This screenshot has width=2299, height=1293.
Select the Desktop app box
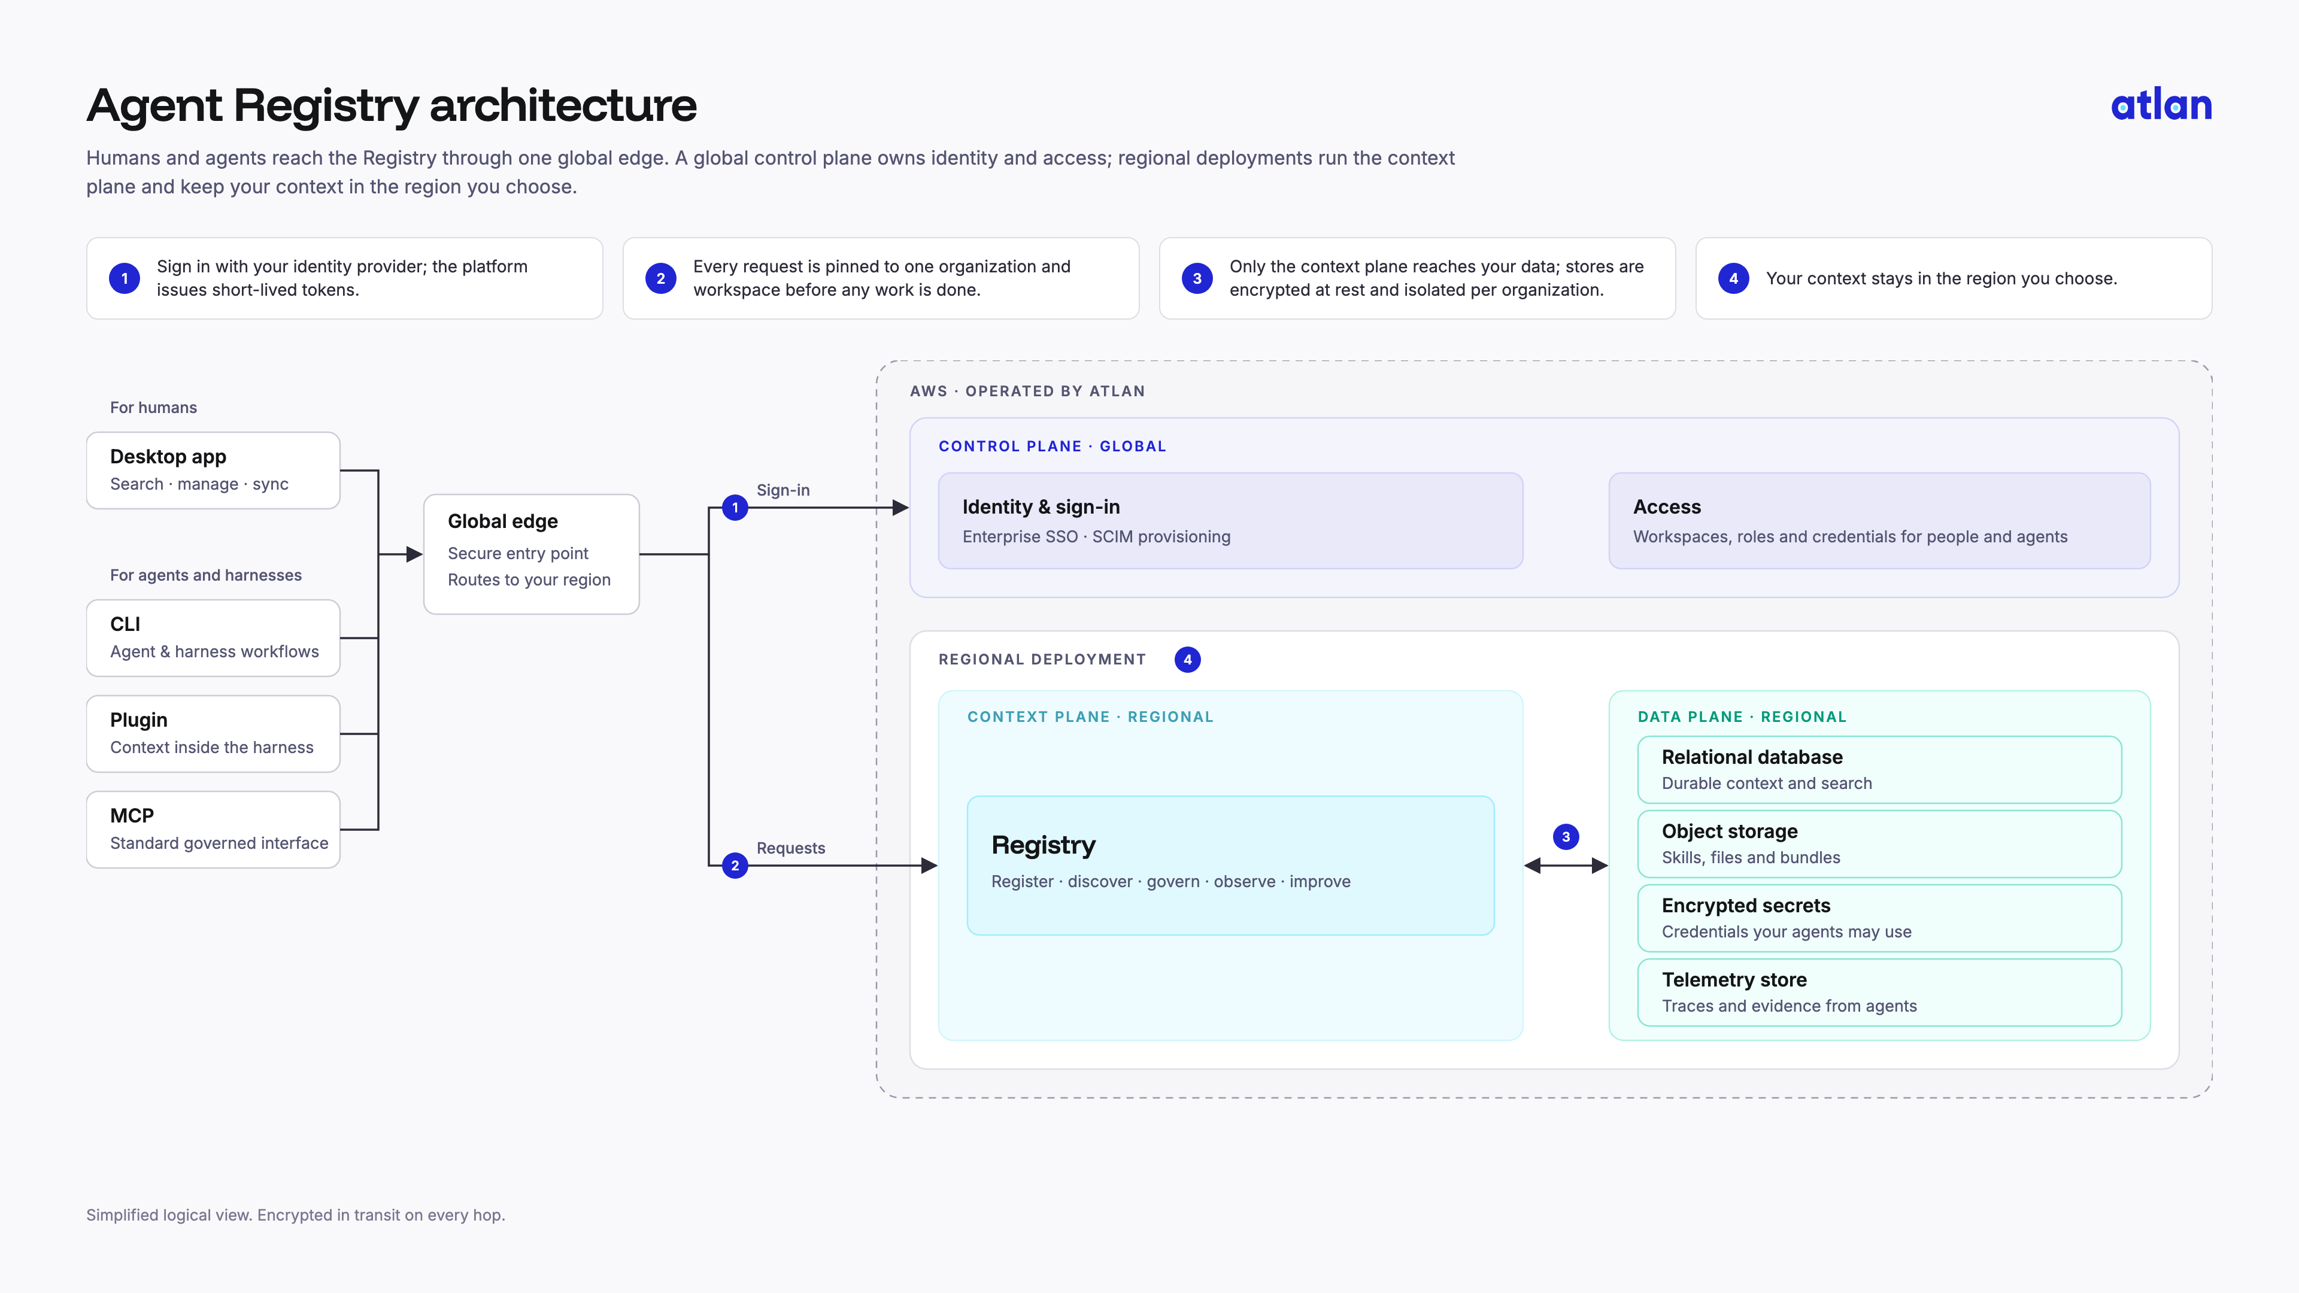[x=213, y=471]
